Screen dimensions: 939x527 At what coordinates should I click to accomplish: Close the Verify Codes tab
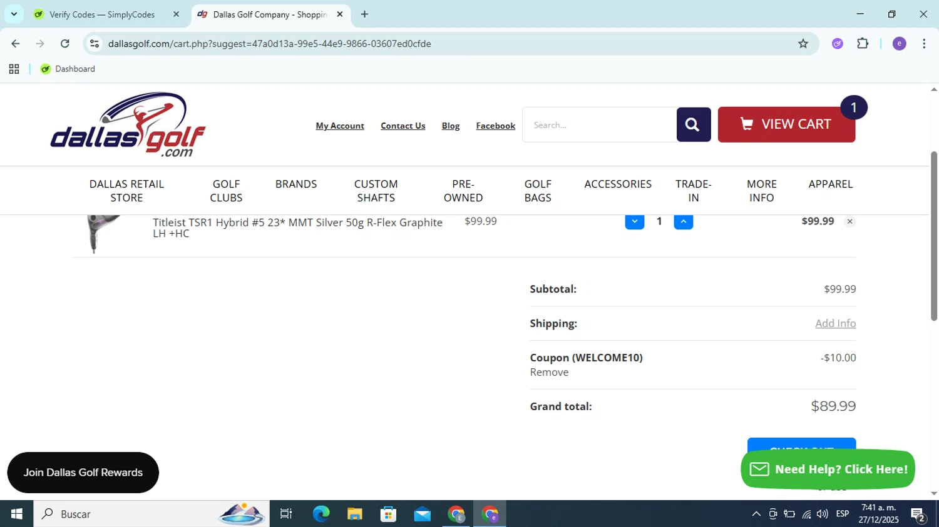coord(176,14)
